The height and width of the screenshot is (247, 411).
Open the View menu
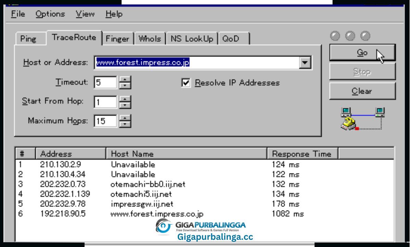click(x=85, y=14)
